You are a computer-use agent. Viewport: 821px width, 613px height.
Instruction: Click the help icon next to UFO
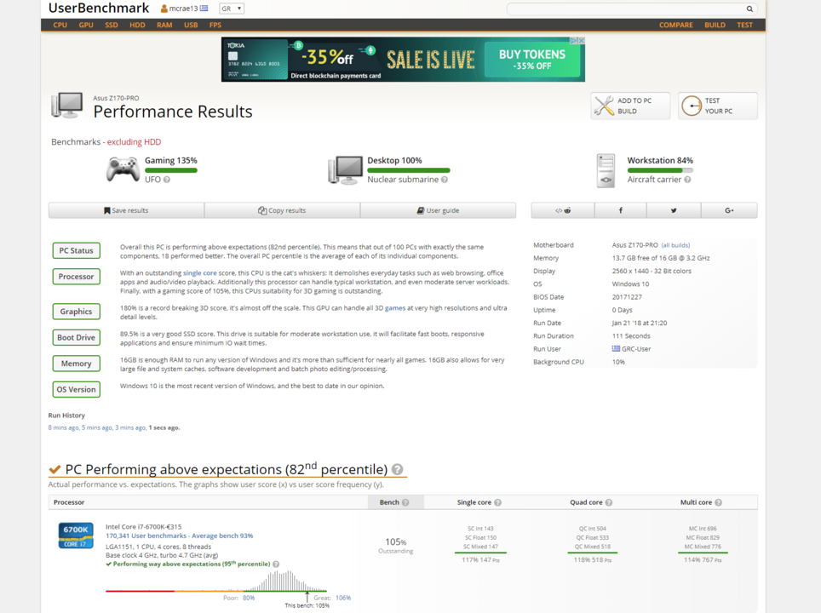tap(167, 180)
